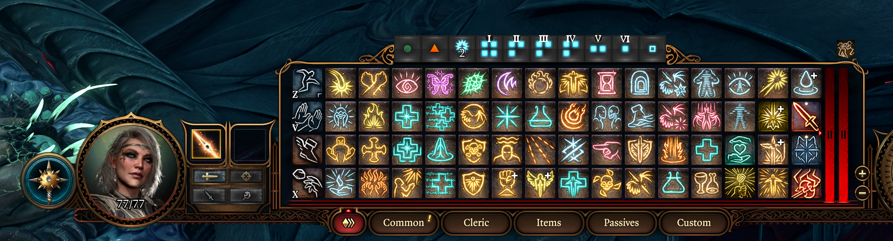Image resolution: width=893 pixels, height=241 pixels.
Task: Choose the red sword attack icon
Action: pyautogui.click(x=806, y=117)
